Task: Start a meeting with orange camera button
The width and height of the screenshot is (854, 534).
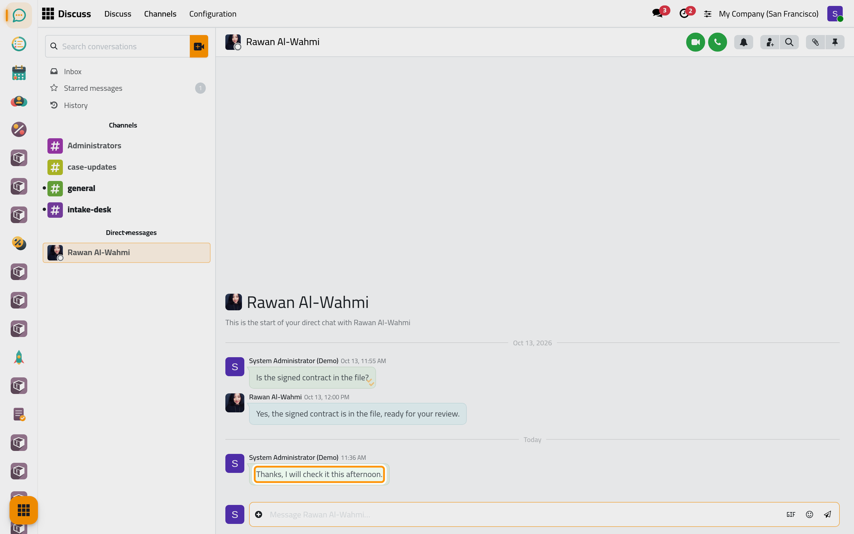Action: click(x=199, y=46)
